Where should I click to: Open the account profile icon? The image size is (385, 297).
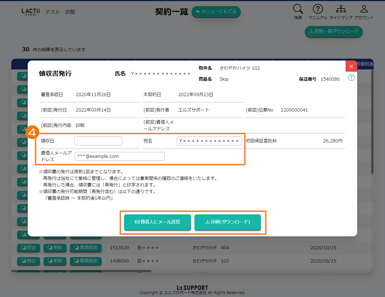pyautogui.click(x=364, y=9)
